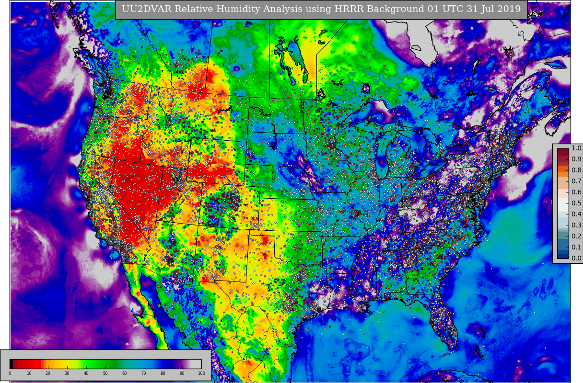This screenshot has height=383, width=583.
Task: Click the UU2DVAR Relative Humidity Analysis title
Action: coord(321,9)
